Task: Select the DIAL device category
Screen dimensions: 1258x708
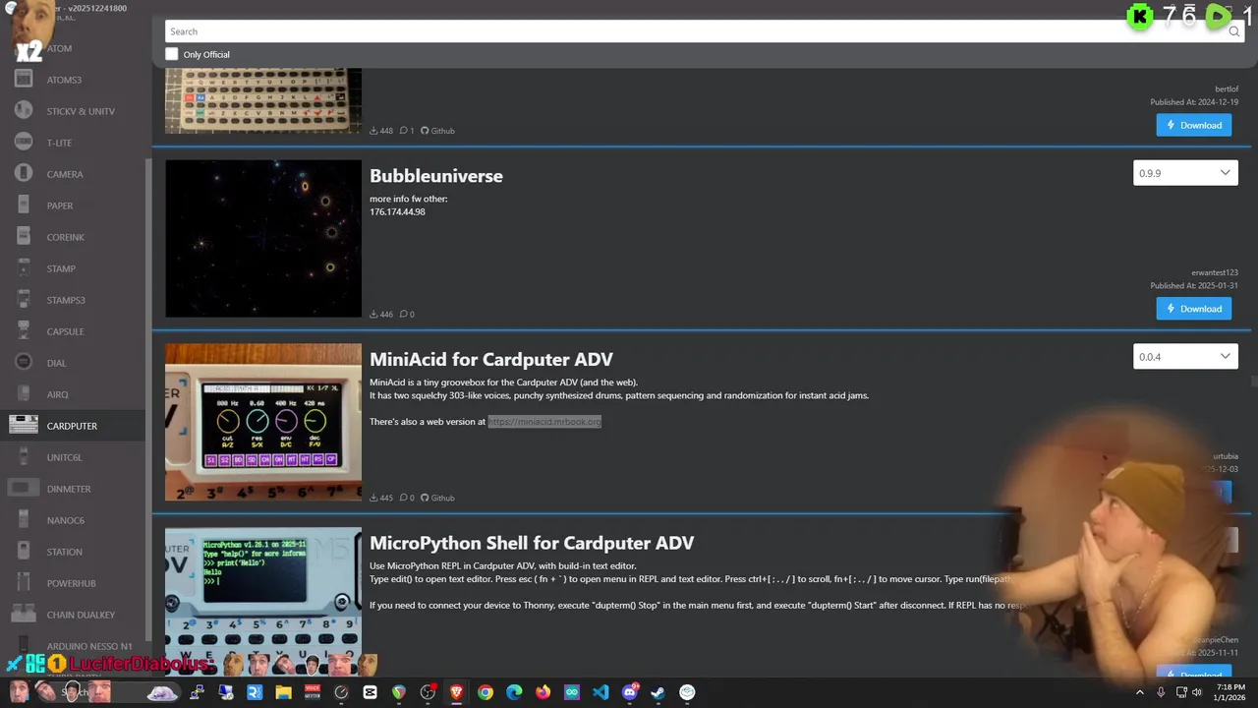Action: point(73,363)
